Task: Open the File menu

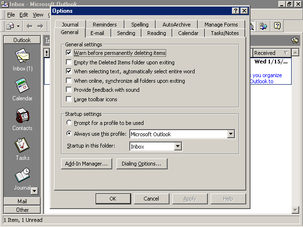Action: click(x=11, y=15)
